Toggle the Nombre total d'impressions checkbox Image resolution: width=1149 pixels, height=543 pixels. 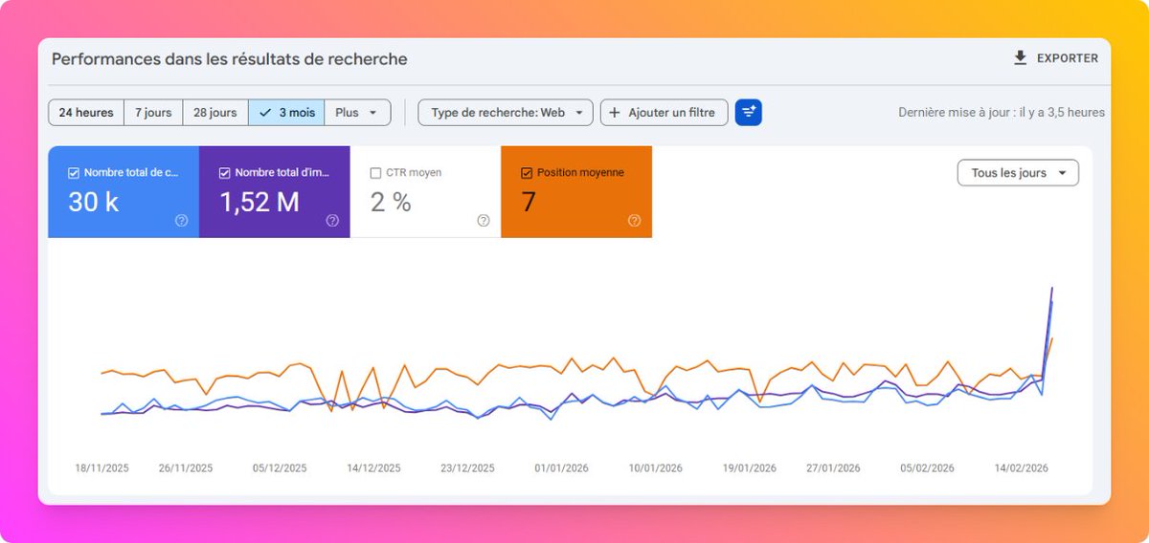[x=225, y=173]
